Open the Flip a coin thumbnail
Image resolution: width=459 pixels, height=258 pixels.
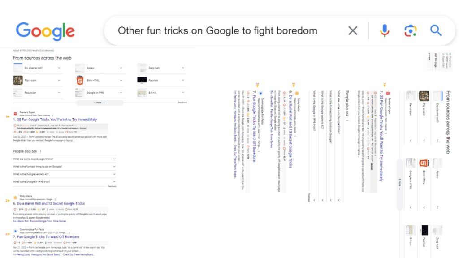coord(18,80)
